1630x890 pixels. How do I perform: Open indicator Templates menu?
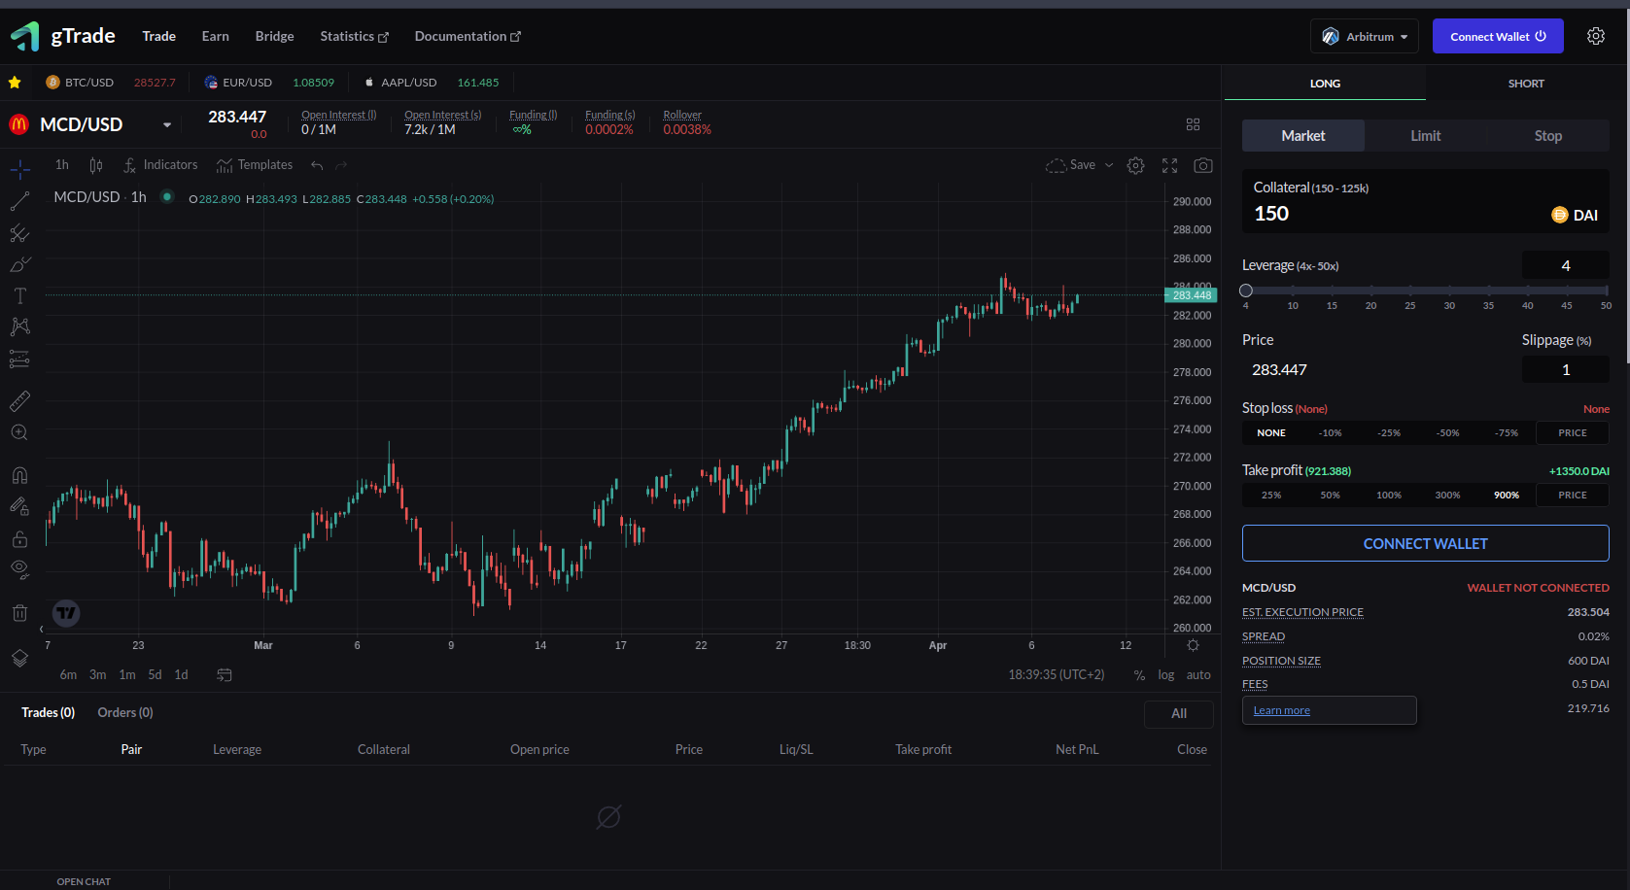(x=255, y=165)
